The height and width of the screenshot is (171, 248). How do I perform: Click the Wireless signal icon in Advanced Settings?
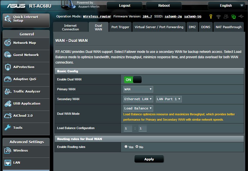point(8,150)
